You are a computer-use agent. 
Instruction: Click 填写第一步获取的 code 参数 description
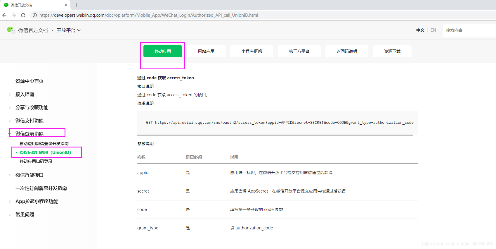pos(256,209)
